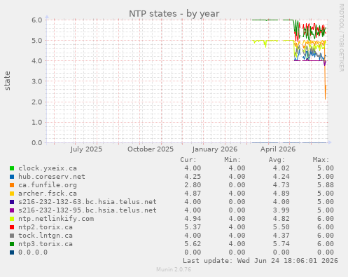The image size is (348, 277).
Task: Click the s216-232-132-95 telus purple swatch
Action: point(12,210)
